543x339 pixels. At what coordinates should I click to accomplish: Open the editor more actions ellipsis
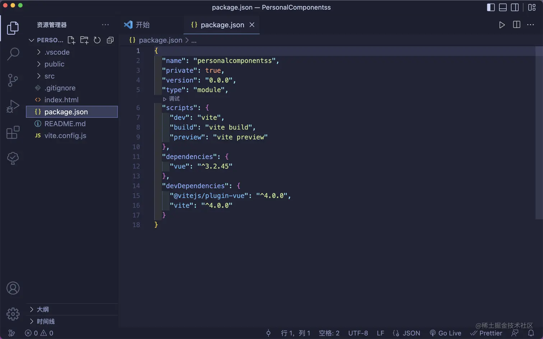tap(530, 25)
